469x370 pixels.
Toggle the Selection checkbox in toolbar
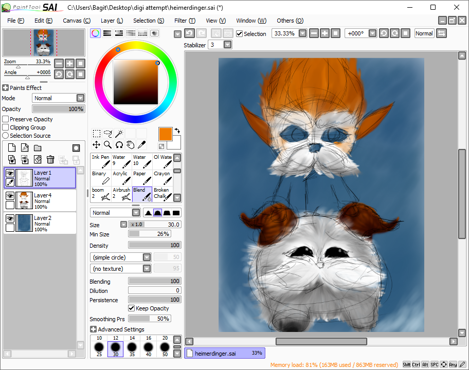coord(239,33)
